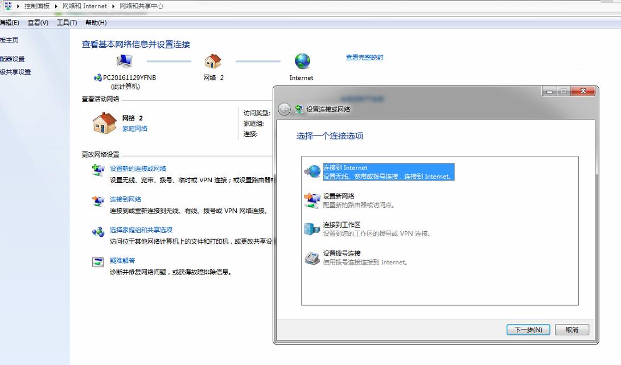Open the 工具 menu
The image size is (621, 365).
67,22
